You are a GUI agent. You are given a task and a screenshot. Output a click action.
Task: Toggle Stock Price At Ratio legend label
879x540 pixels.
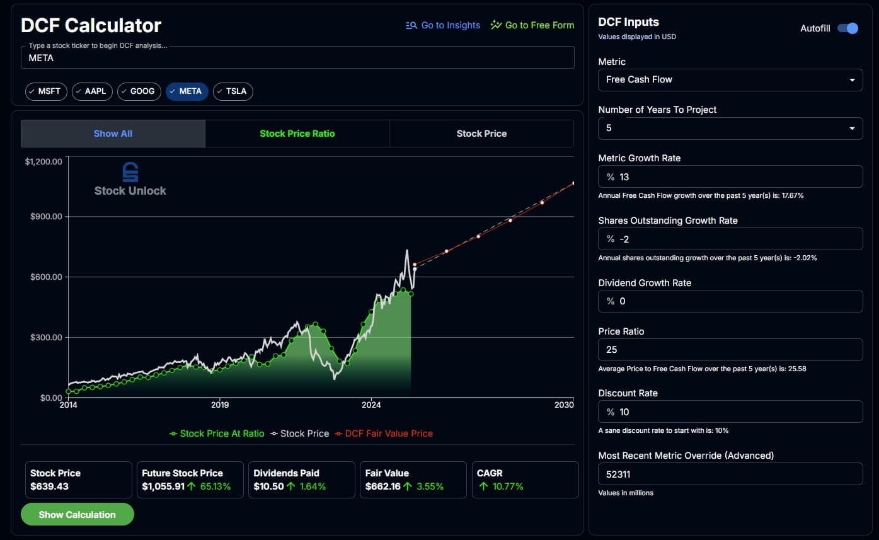click(222, 434)
